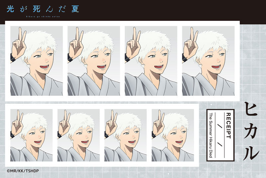266x178 pixels.
Task: Select the fourth photo in the top row
Action: click(x=208, y=61)
